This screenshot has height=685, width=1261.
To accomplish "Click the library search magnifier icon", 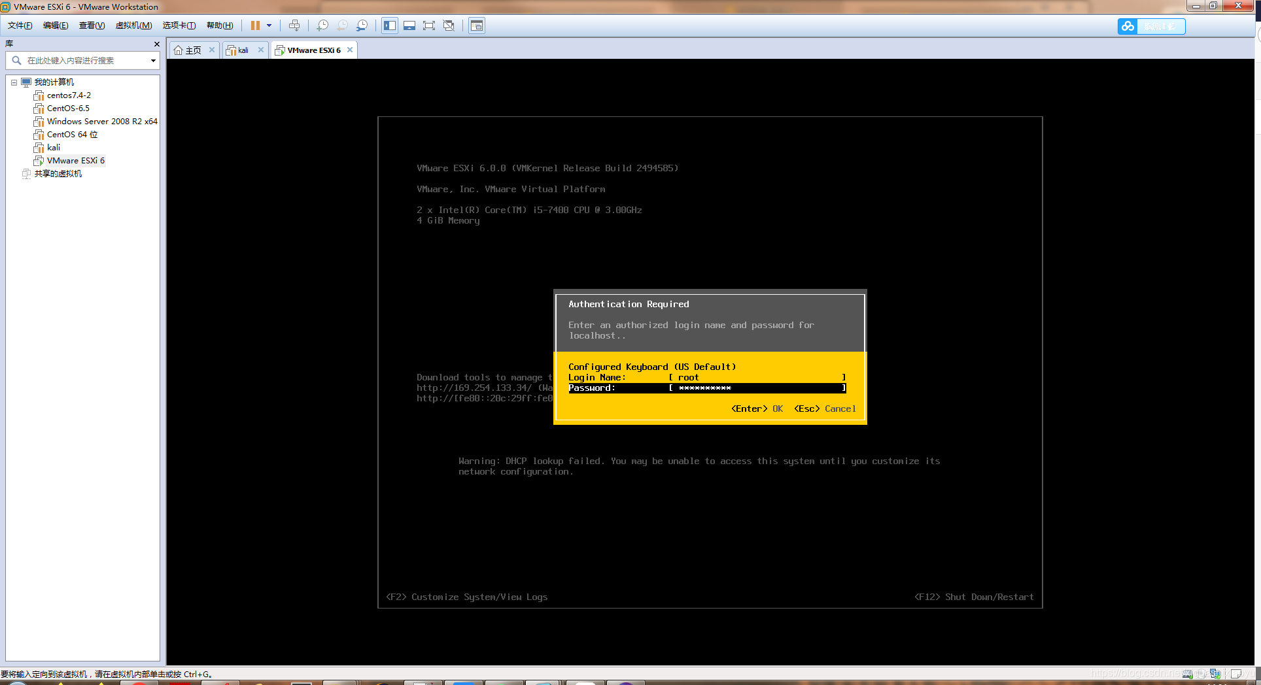I will pos(16,60).
